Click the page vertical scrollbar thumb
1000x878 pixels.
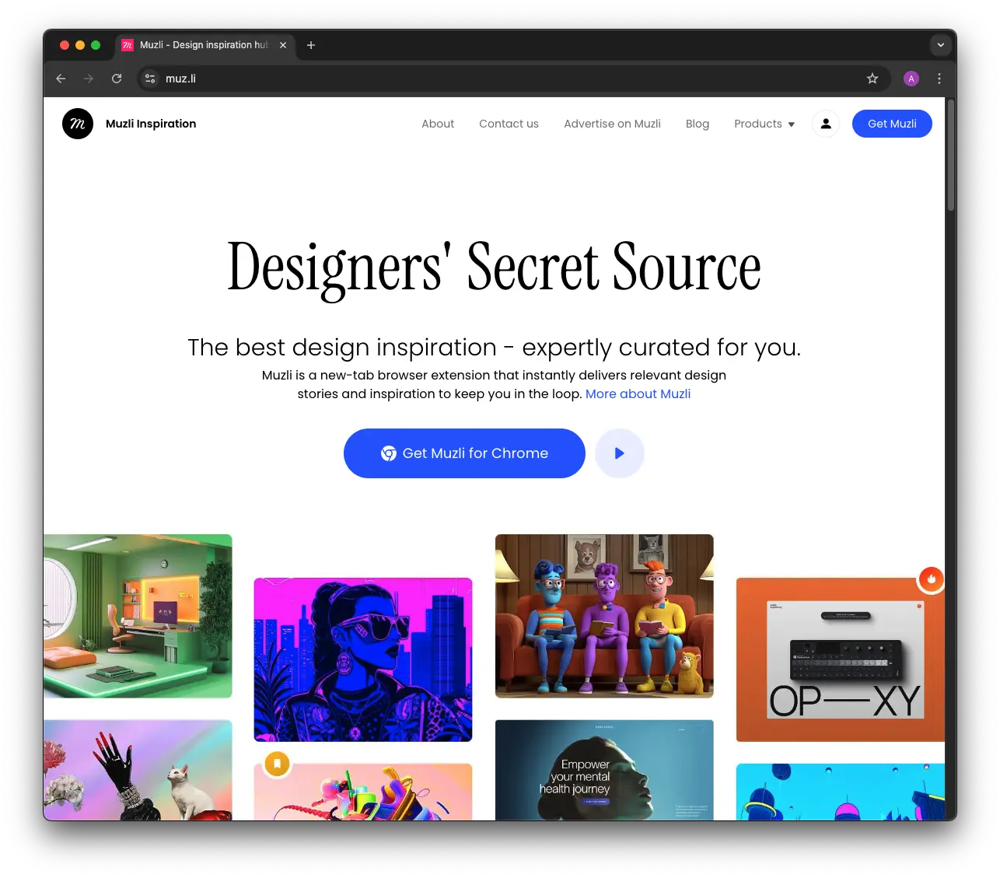coord(950,154)
